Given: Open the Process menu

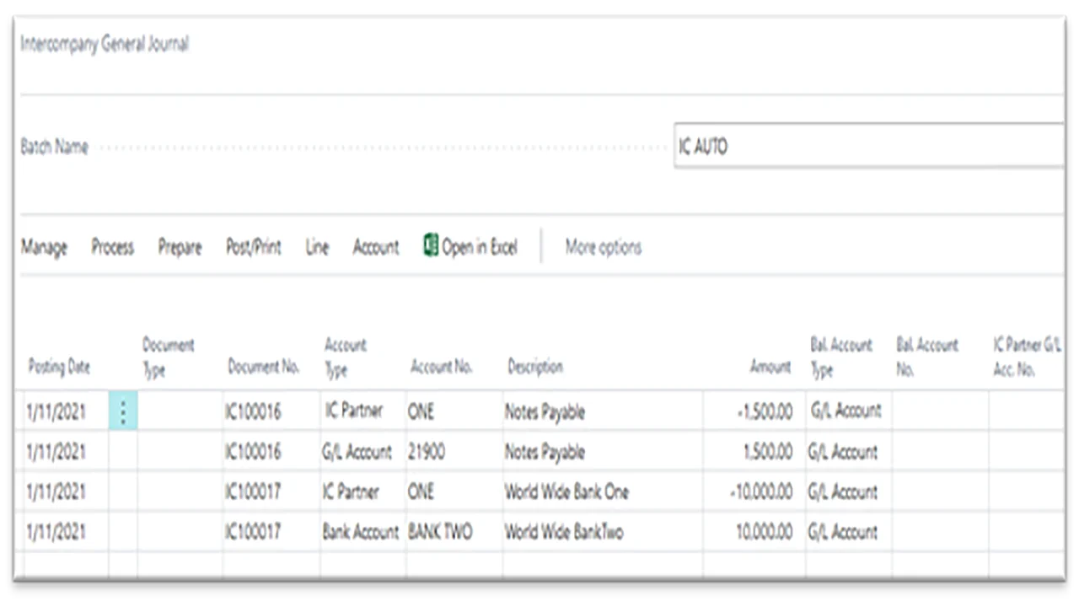Looking at the screenshot, I should coord(113,248).
